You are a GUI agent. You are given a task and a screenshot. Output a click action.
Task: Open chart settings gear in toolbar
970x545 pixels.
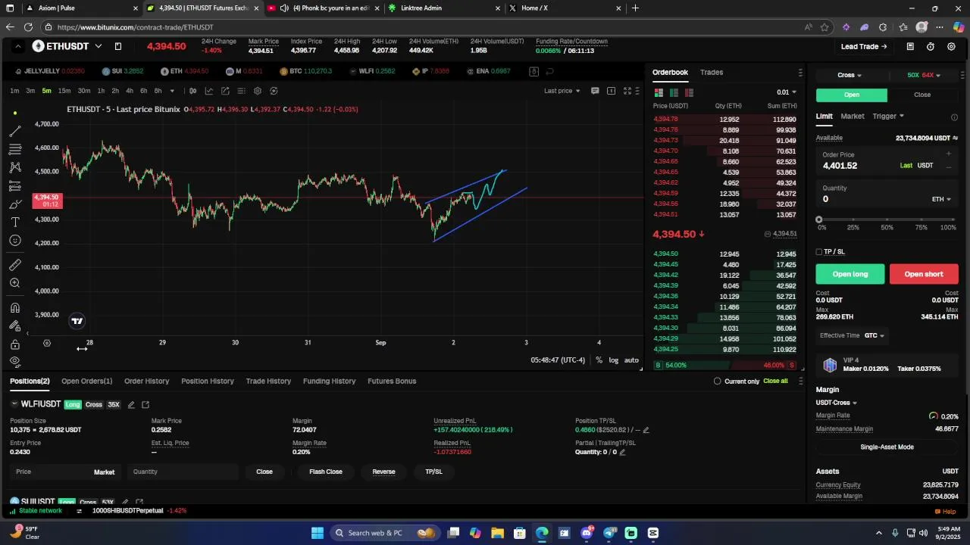point(258,91)
